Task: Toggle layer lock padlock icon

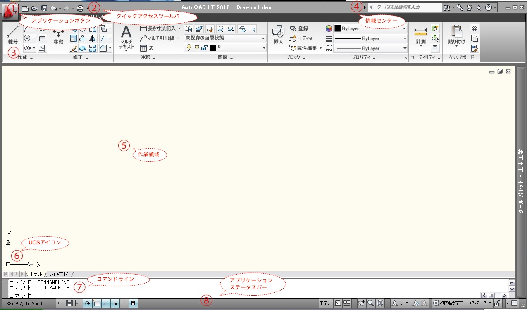Action: pos(205,48)
